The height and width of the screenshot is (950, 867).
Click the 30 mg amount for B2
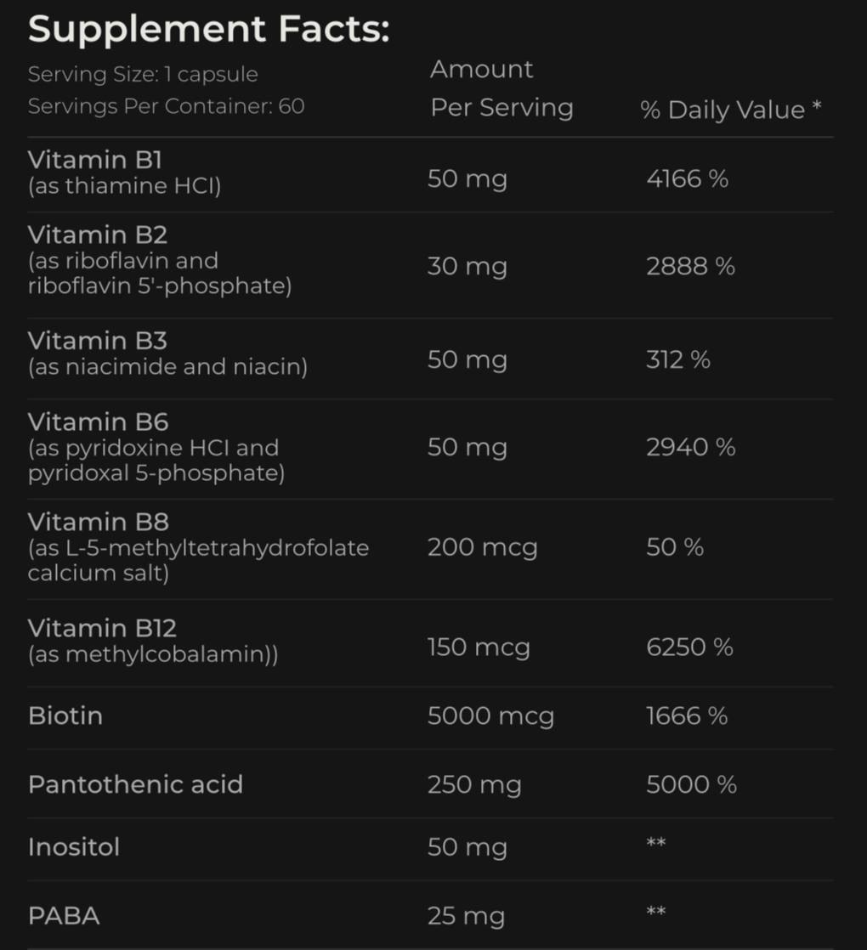pos(467,267)
